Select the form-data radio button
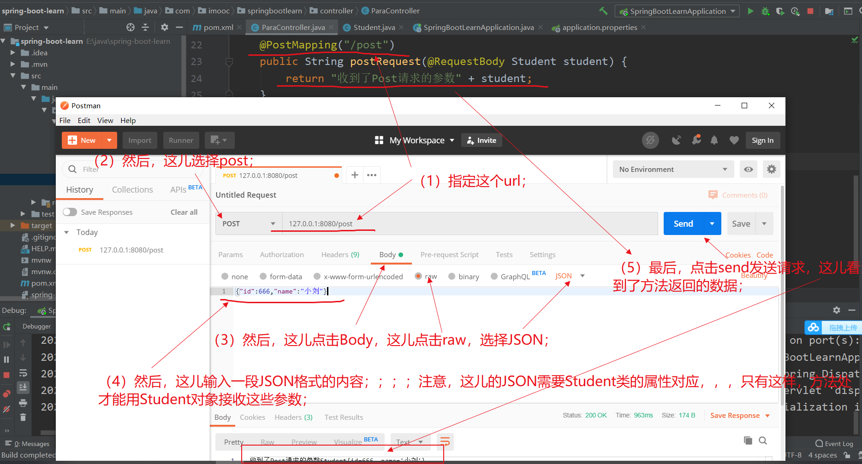862x464 pixels. [x=264, y=276]
